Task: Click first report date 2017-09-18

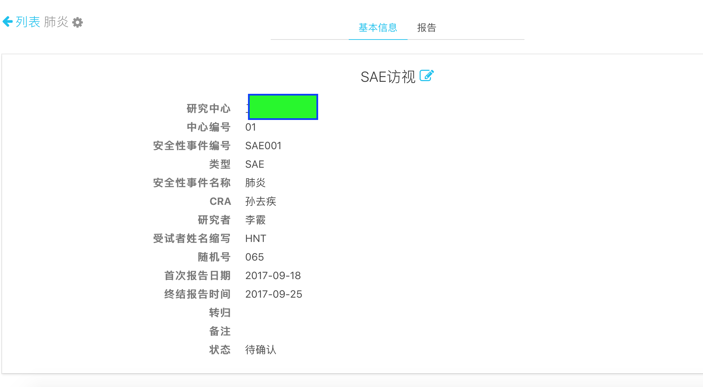Action: pos(273,276)
